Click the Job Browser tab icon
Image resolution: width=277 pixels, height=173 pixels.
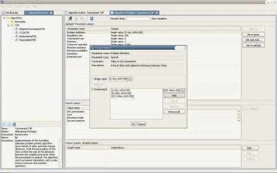3,13
